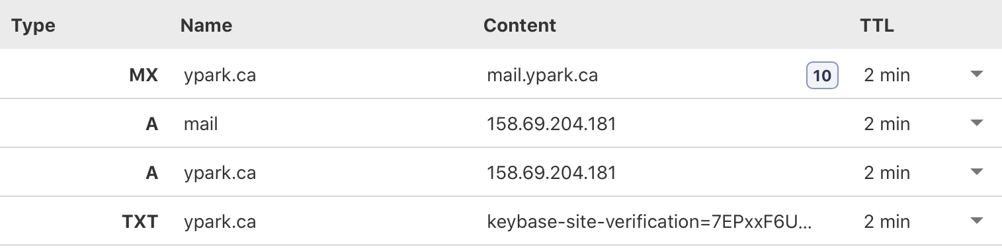Expand TTL dropdown for MX record

tap(977, 75)
